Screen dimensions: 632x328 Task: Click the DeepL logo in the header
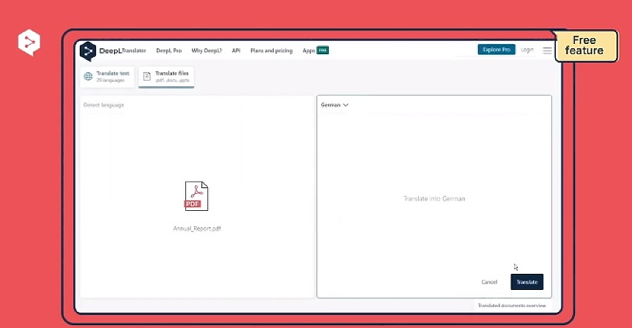pyautogui.click(x=87, y=51)
